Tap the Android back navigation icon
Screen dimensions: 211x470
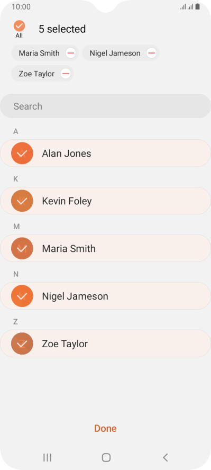click(x=165, y=457)
